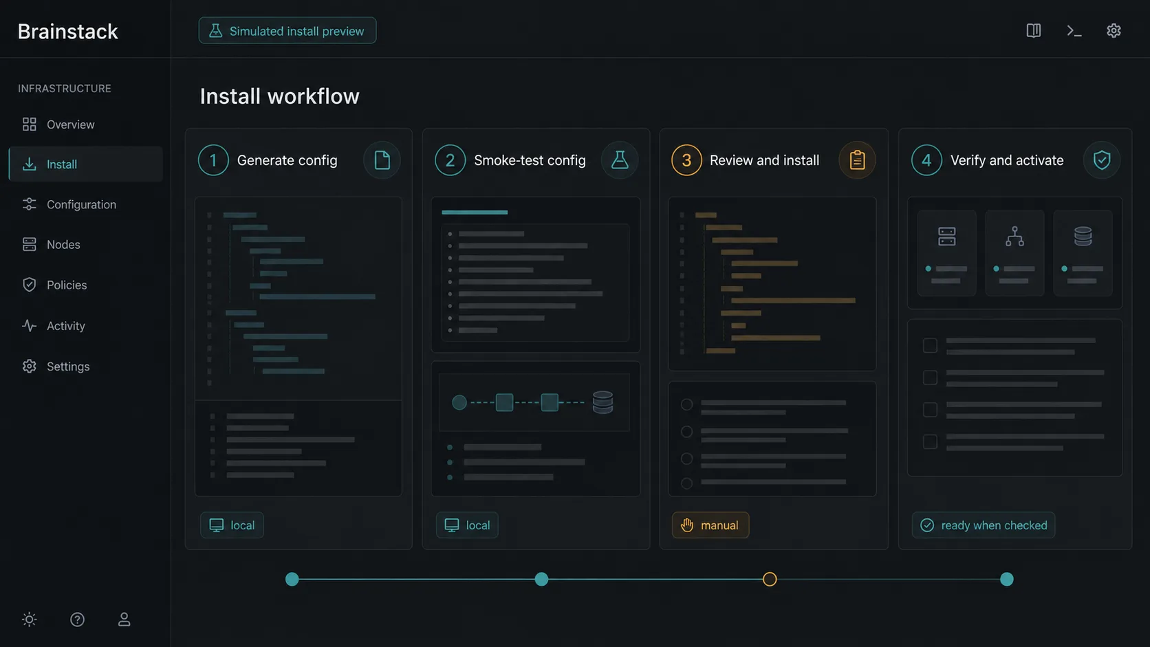Open Settings in sidebar
Screen dimensions: 1150x647
click(x=86, y=366)
